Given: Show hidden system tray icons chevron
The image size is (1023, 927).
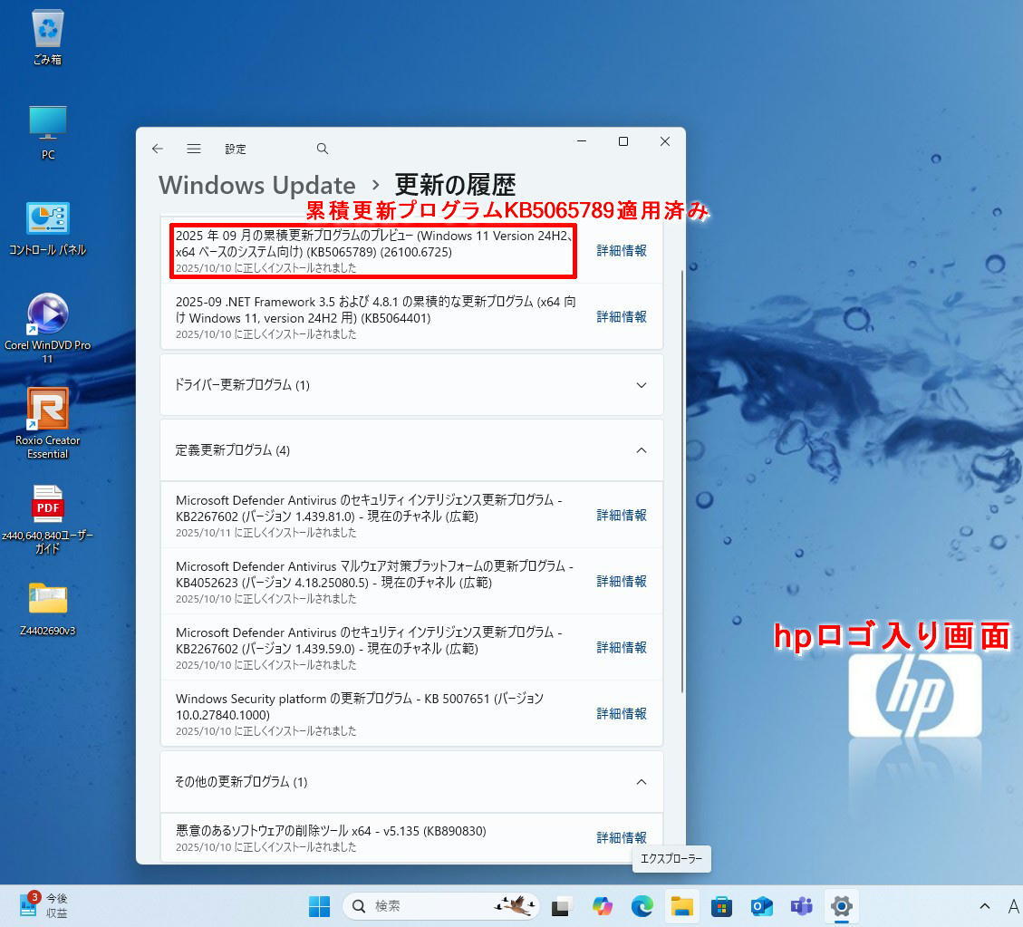Looking at the screenshot, I should [985, 906].
